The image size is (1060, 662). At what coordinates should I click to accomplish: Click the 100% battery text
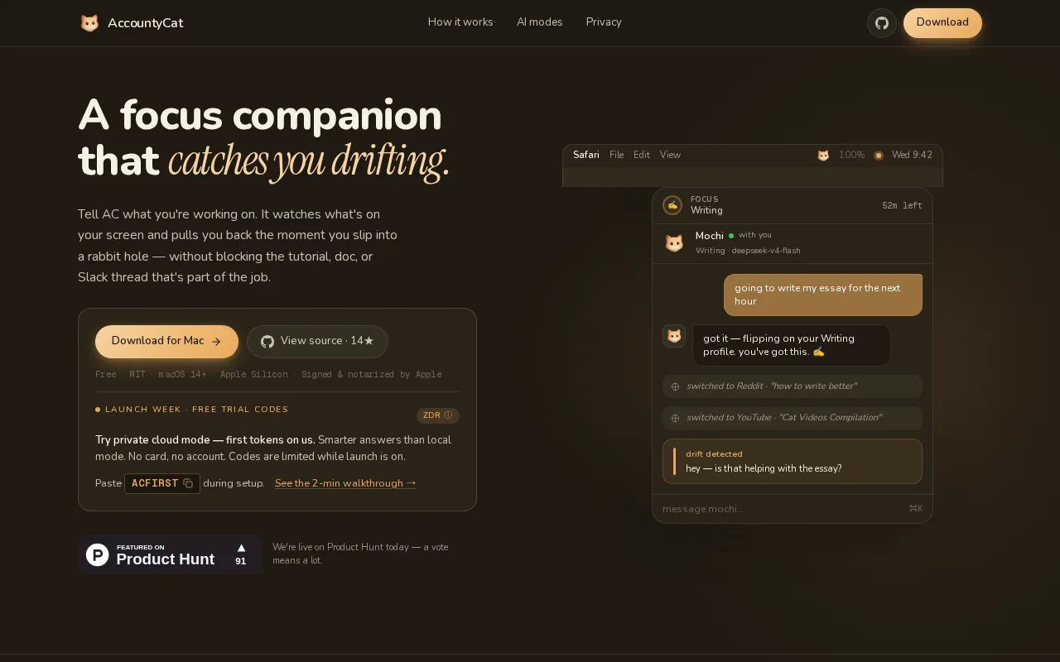851,155
